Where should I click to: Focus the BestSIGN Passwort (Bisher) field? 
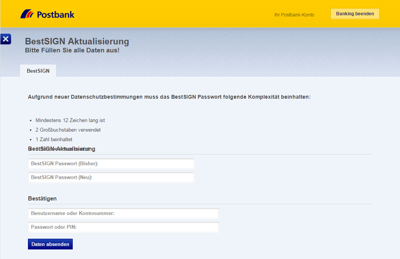pos(111,164)
